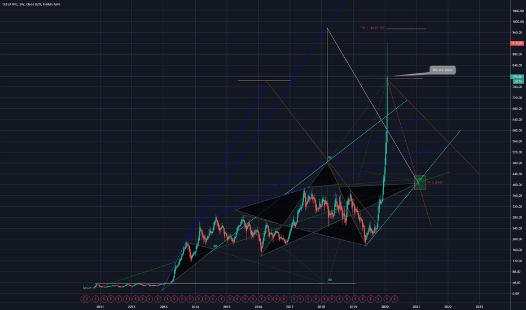This screenshot has width=526, height=310.
Task: Click the 2023 label on the time axis
Action: pyautogui.click(x=479, y=307)
